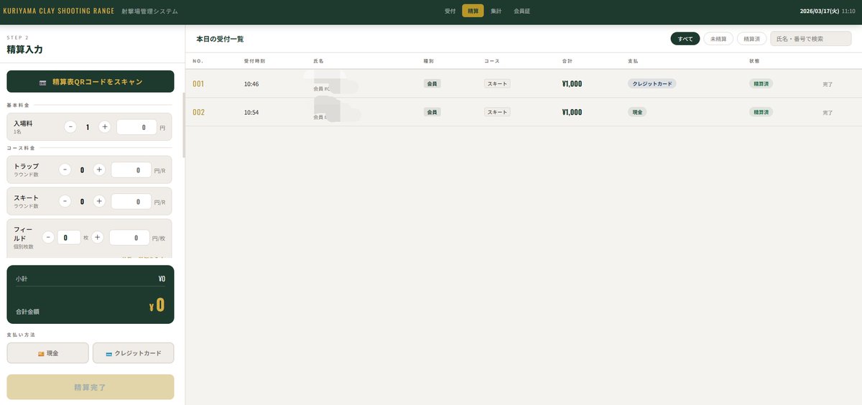This screenshot has height=405, width=862.
Task: Click the 精算完了 button
Action: (x=91, y=387)
